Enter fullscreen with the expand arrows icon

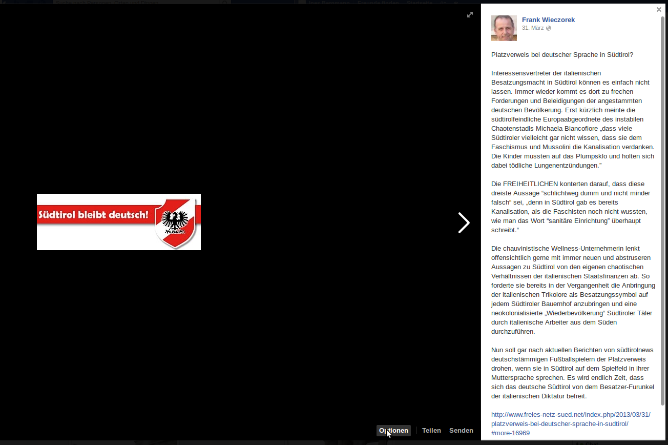point(470,15)
